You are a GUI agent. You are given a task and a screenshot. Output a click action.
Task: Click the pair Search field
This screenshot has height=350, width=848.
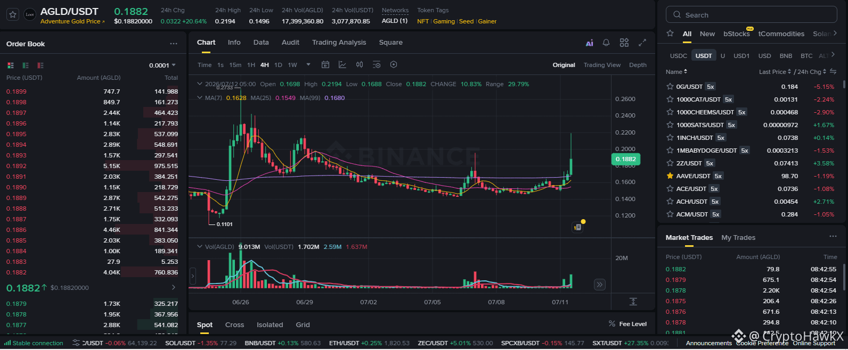pyautogui.click(x=751, y=15)
